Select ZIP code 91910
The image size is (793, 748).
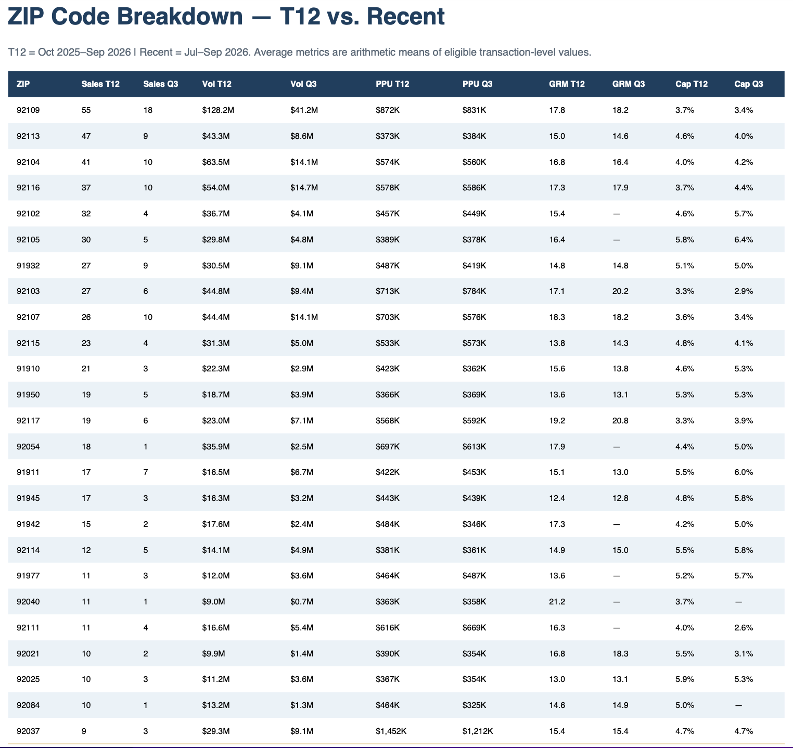coord(28,369)
